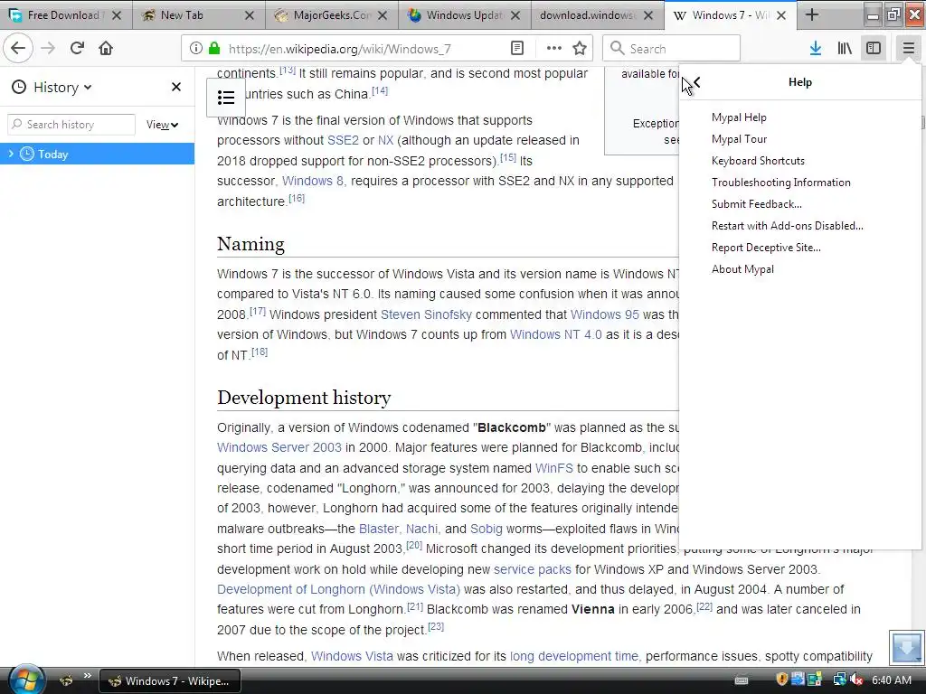926x694 pixels.
Task: Switch to the download.windows tab
Action: (598, 15)
